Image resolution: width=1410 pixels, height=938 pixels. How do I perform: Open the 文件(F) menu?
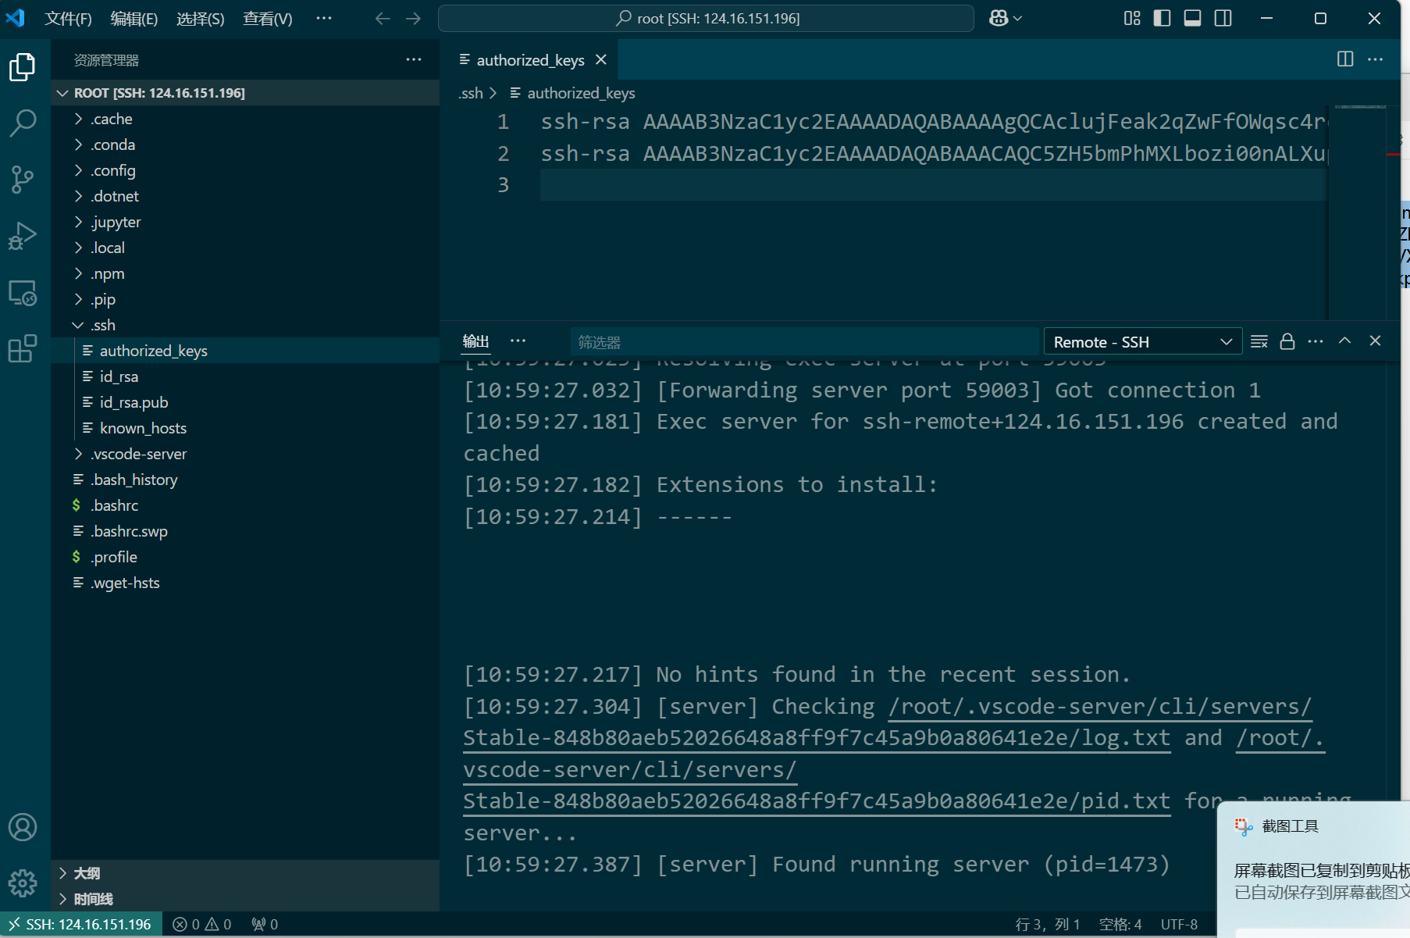(x=68, y=18)
